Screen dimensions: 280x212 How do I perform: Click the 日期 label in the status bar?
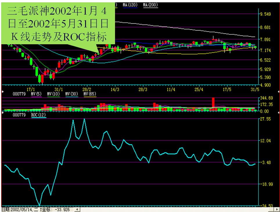[5, 209]
